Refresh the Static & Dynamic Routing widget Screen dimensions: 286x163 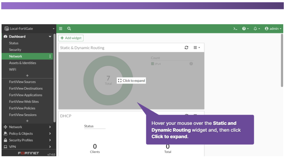pyautogui.click(x=186, y=48)
